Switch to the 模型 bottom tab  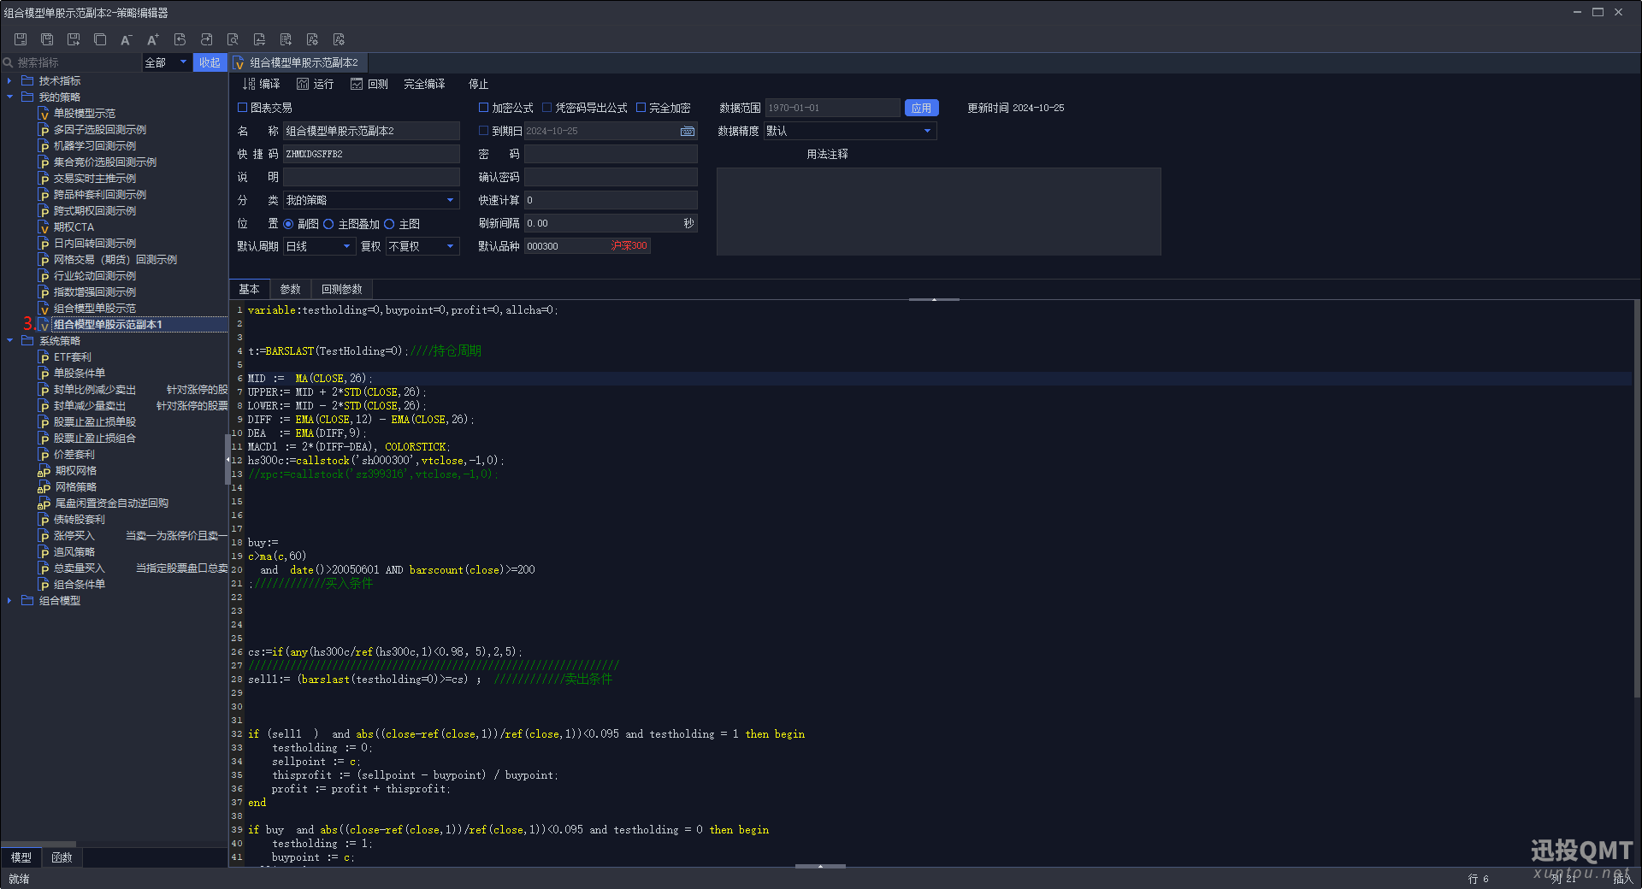[x=21, y=857]
